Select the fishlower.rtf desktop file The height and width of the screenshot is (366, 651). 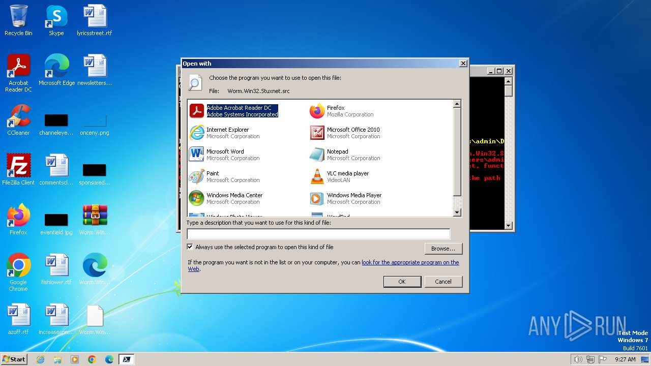56,269
